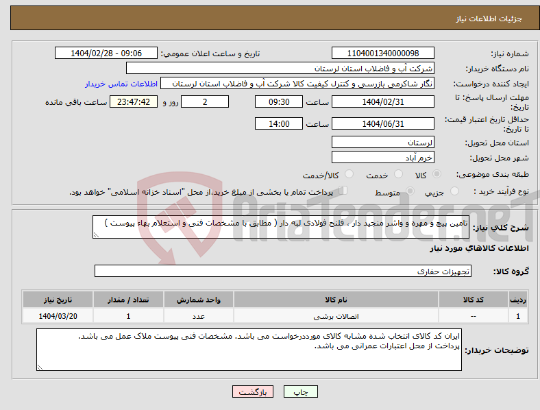Image resolution: width=540 pixels, height=410 pixels.
Task: Click the تعداد / مقدار column header
Action: pos(128,300)
